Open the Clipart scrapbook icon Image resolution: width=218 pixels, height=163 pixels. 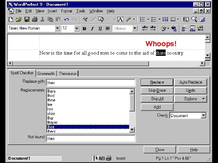101,19
